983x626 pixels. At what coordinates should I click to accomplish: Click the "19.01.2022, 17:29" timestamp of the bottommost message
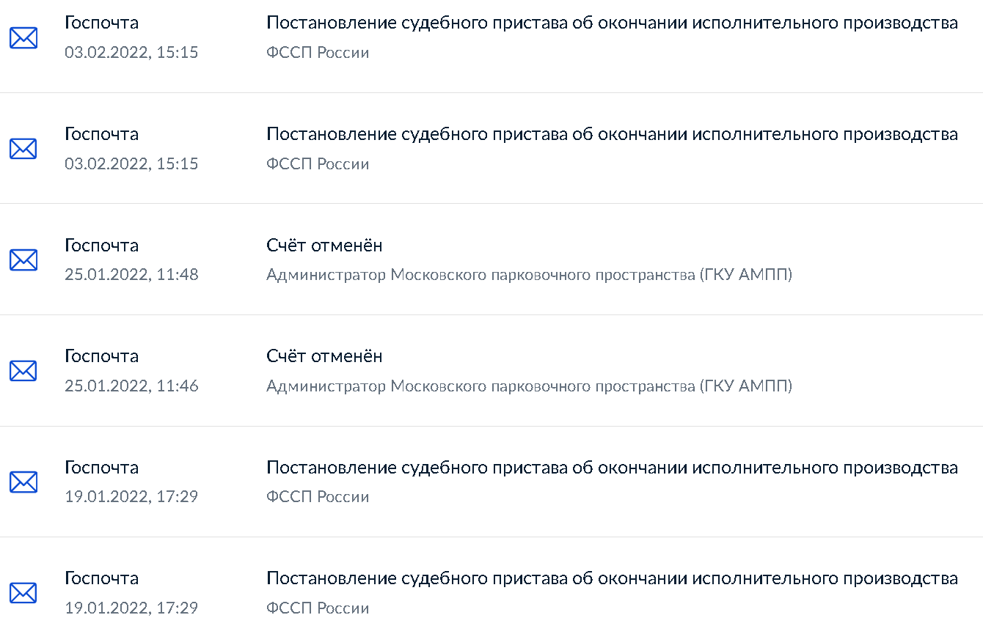tap(131, 608)
